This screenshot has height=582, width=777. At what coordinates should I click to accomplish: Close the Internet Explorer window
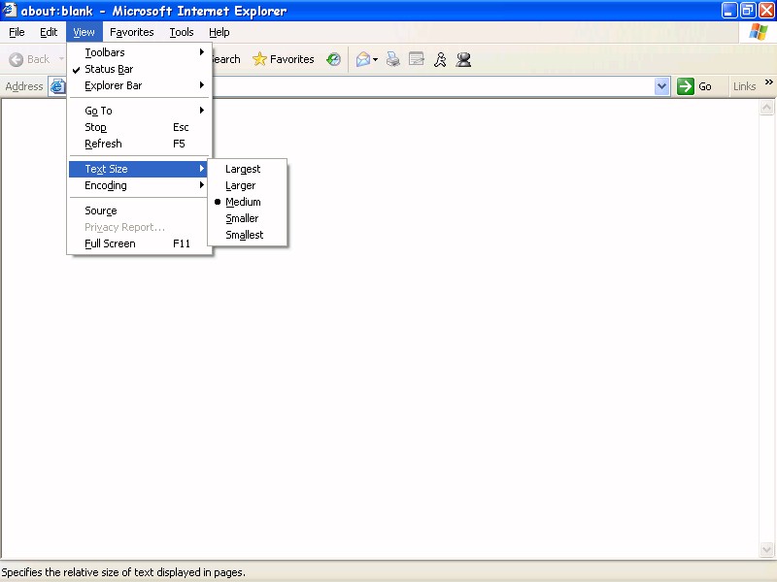point(766,11)
